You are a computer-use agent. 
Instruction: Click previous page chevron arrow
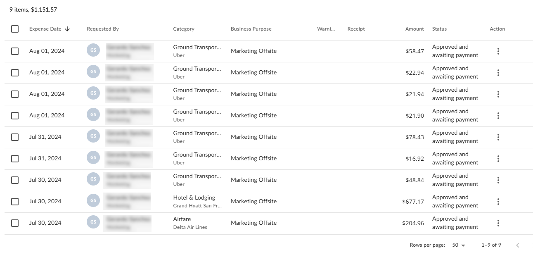(x=517, y=245)
